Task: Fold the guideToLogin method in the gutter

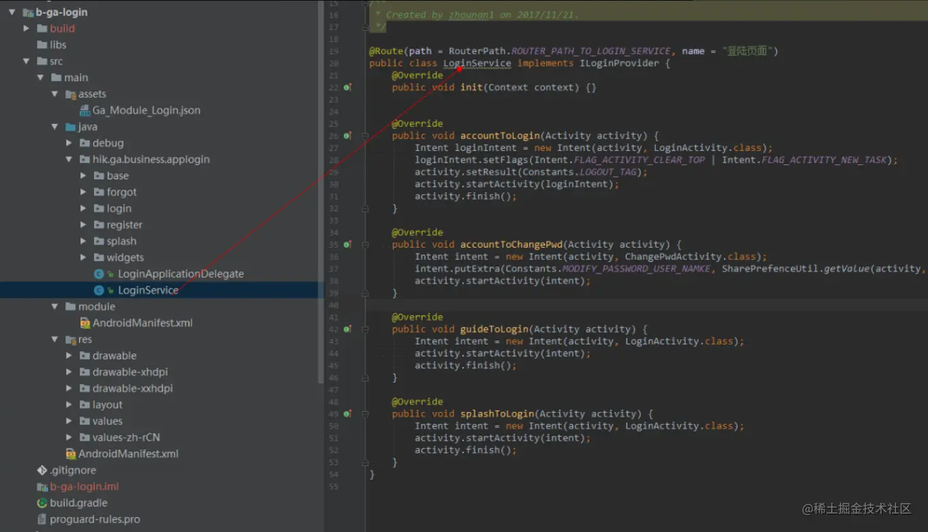Action: coord(365,329)
